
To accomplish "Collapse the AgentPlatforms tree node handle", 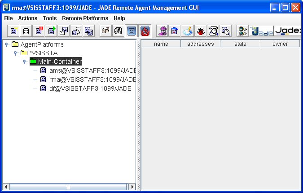I will [x=6, y=44].
